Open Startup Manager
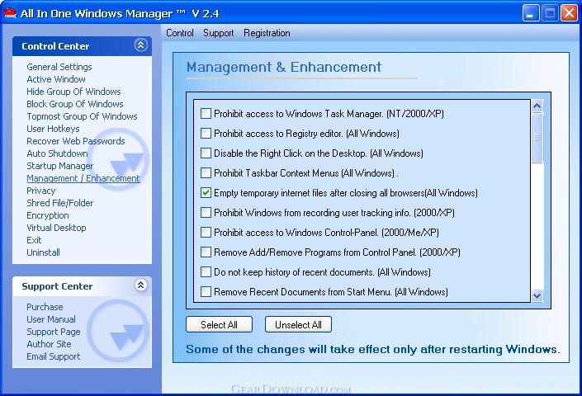Screen dimensions: 582x396 60,166
